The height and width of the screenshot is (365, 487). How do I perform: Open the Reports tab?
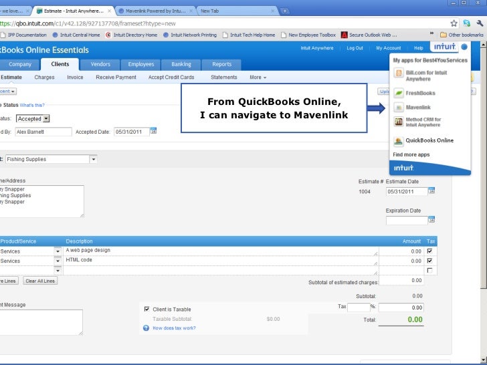[222, 64]
